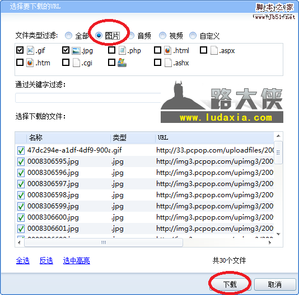299x295 pixels.
Task: Click the 33.pcpop.com uploadfiles URL cell
Action: tap(215, 150)
